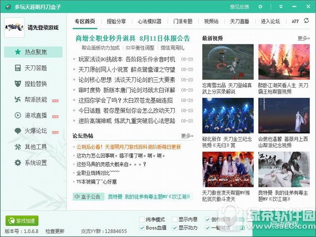Open forum post 75本被骗了~心好塞
The image size is (316, 237).
click(96, 181)
